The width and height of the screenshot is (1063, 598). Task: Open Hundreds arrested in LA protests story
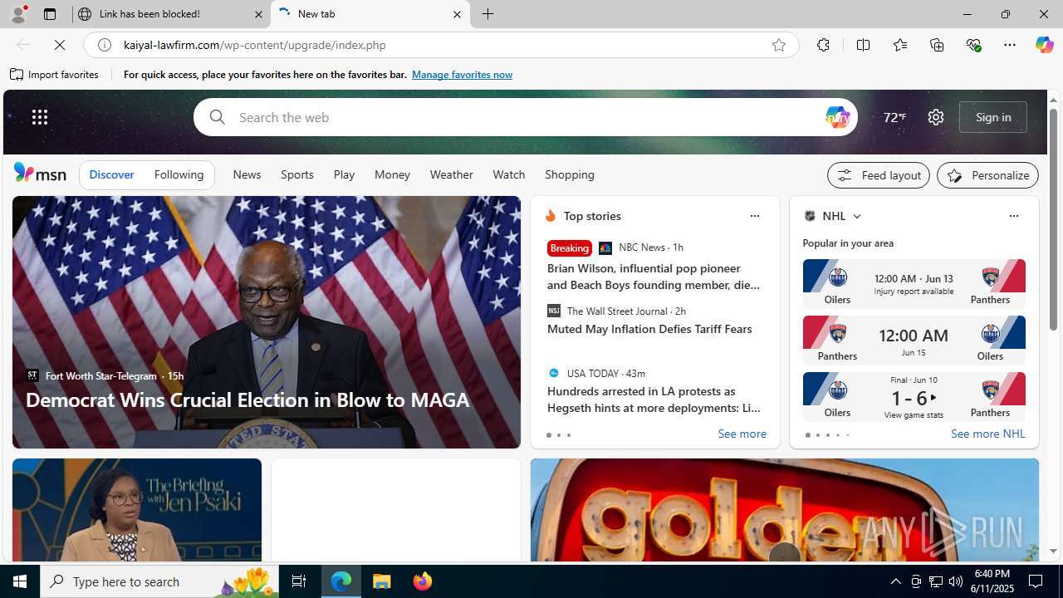click(x=653, y=399)
